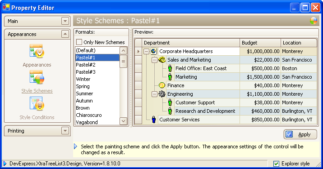Select the Autumn format scheme
323x169 pixels.
click(97, 101)
